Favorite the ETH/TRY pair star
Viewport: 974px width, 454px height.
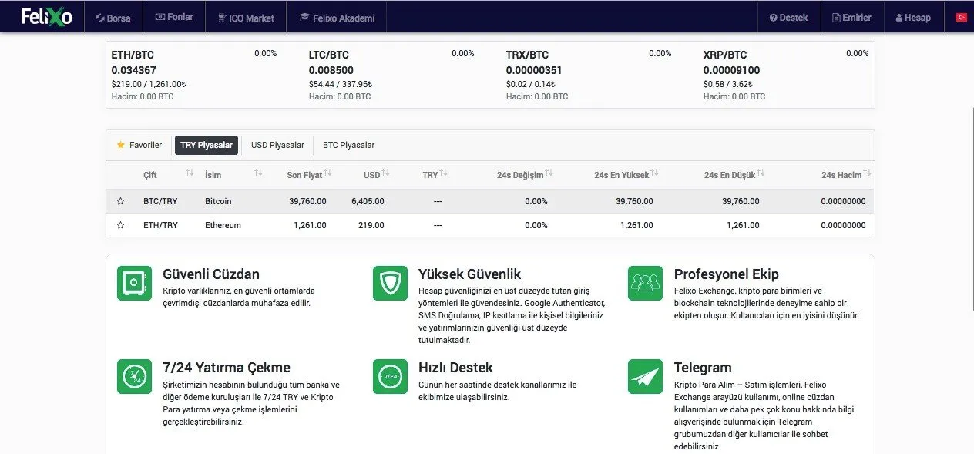(120, 225)
